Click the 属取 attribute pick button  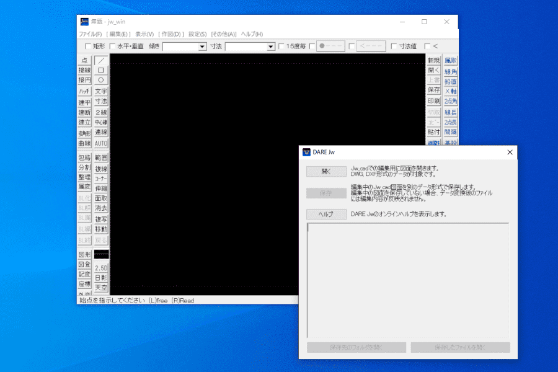point(451,61)
